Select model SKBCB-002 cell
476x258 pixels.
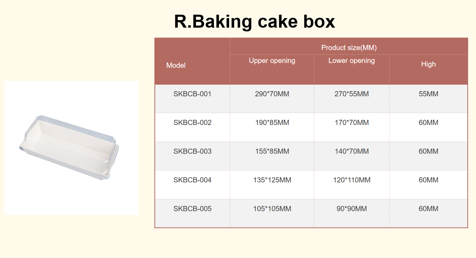[x=192, y=123]
